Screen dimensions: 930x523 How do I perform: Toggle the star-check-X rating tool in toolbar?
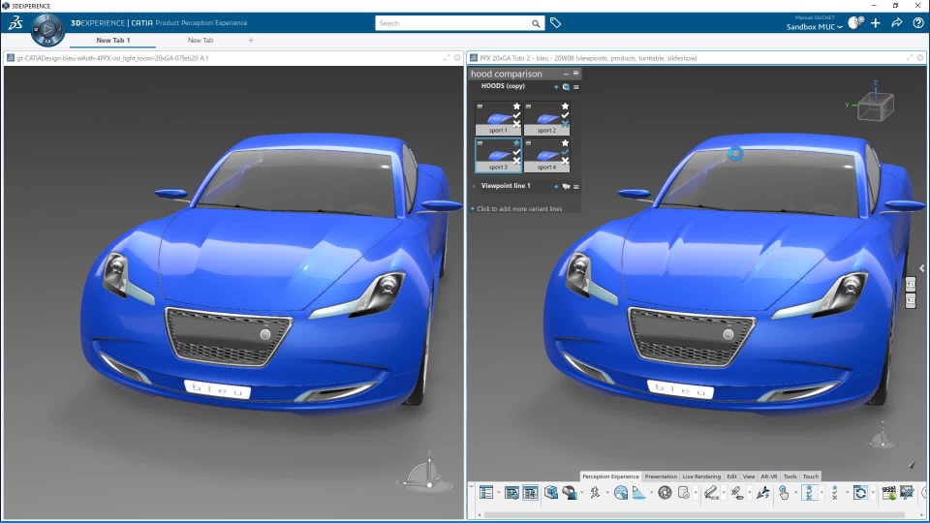coord(810,492)
